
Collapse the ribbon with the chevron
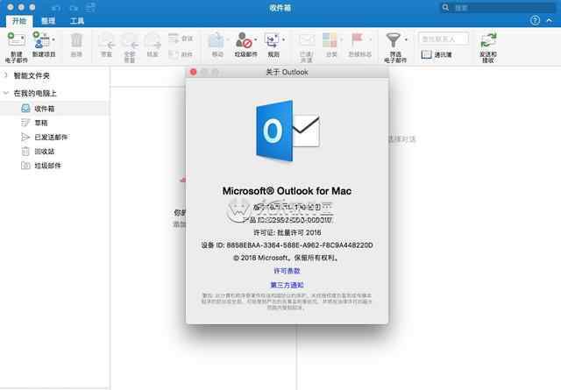(550, 20)
